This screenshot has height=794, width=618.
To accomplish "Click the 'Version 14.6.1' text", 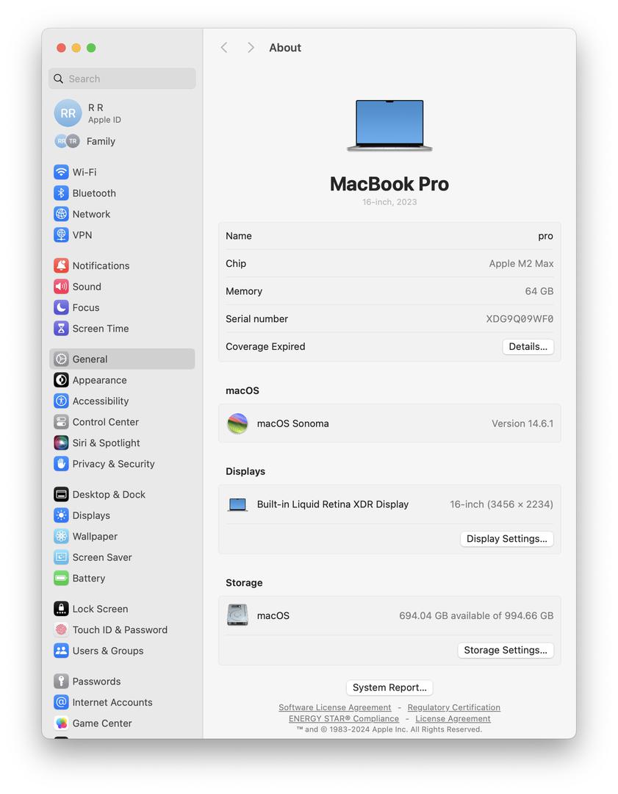I will (x=522, y=423).
